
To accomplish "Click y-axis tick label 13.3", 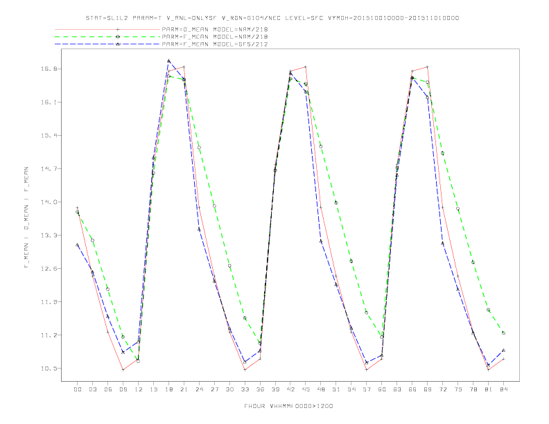I will 49,235.
